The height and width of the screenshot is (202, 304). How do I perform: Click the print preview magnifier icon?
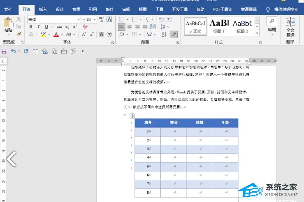point(55,51)
